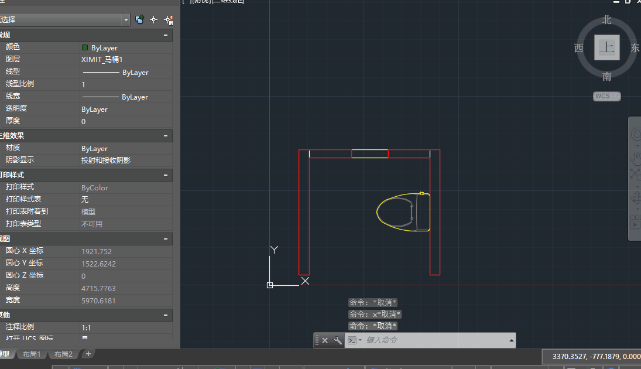This screenshot has width=641, height=369.
Task: Switch to the 布局2 layout tab
Action: coord(63,354)
